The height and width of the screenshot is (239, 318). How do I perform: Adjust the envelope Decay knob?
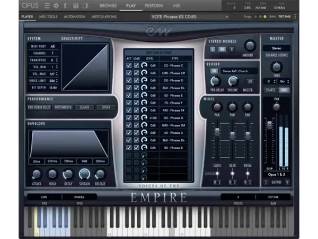[x=68, y=174]
